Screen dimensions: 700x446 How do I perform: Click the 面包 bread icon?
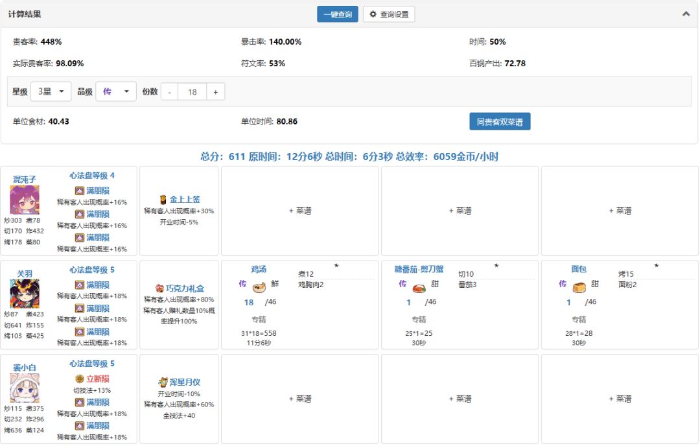[x=579, y=287]
